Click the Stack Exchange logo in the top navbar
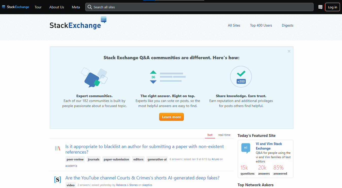Viewport: 342px width, 188px height. 15,7
